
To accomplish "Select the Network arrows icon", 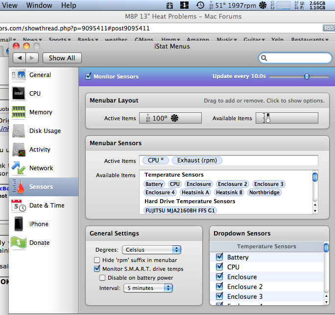I will click(19, 168).
